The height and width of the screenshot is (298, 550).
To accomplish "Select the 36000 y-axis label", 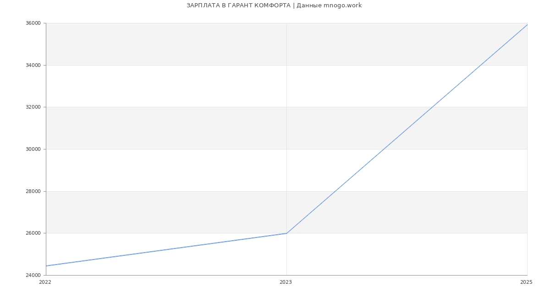I will 34,23.
